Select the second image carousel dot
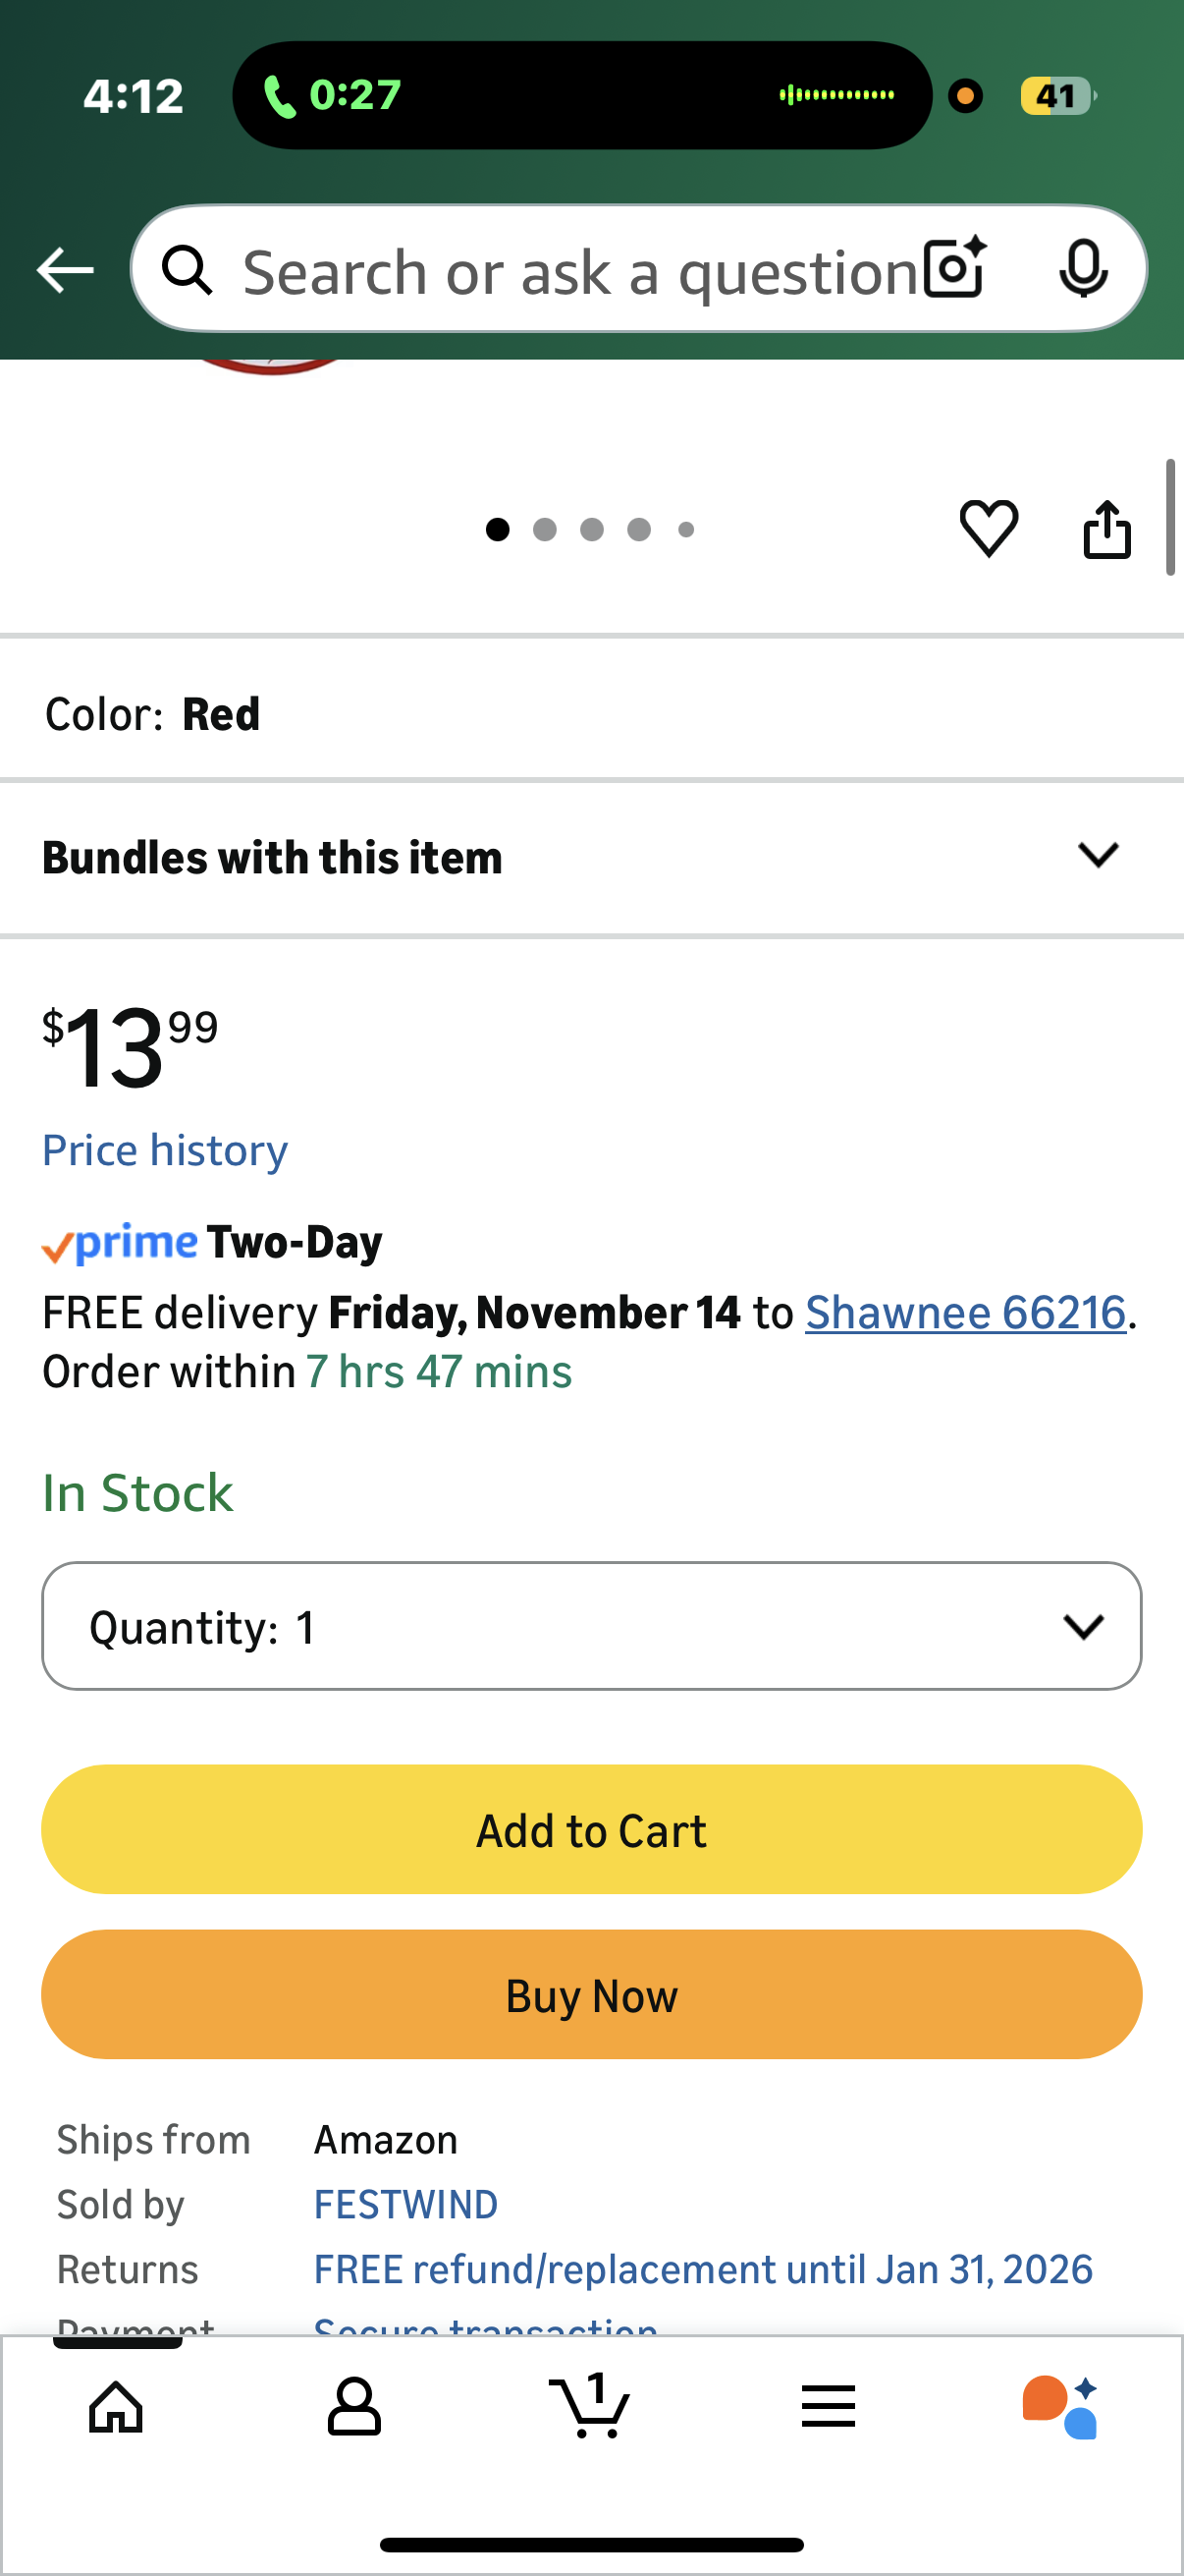1184x2576 pixels. point(545,530)
